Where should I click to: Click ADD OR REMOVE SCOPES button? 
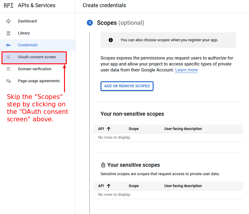(127, 86)
